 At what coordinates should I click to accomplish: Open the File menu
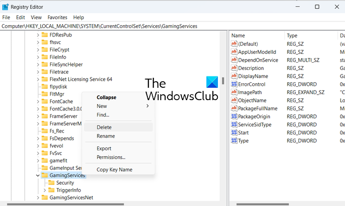[x=6, y=17]
